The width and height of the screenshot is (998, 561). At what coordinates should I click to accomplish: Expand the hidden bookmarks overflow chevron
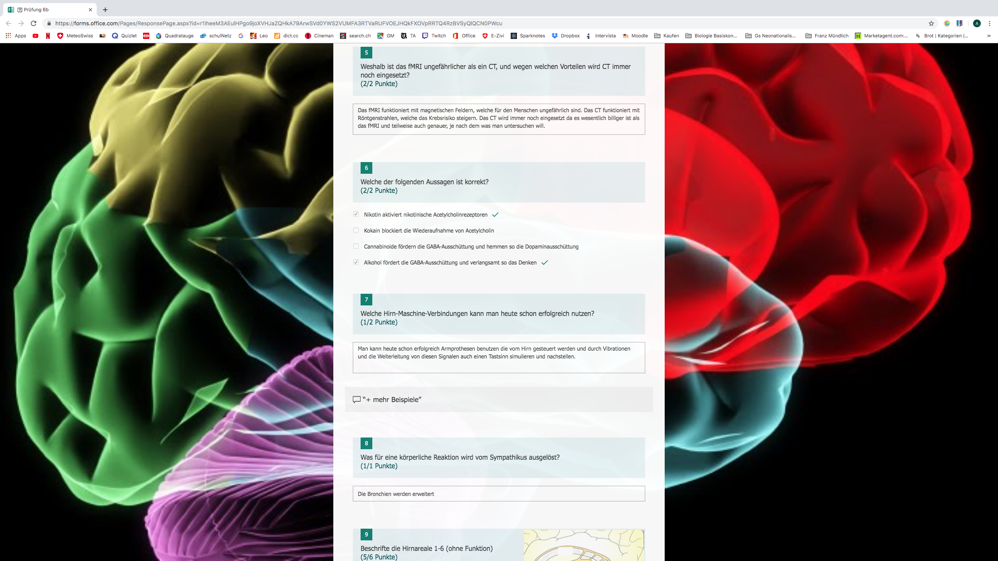click(x=989, y=36)
